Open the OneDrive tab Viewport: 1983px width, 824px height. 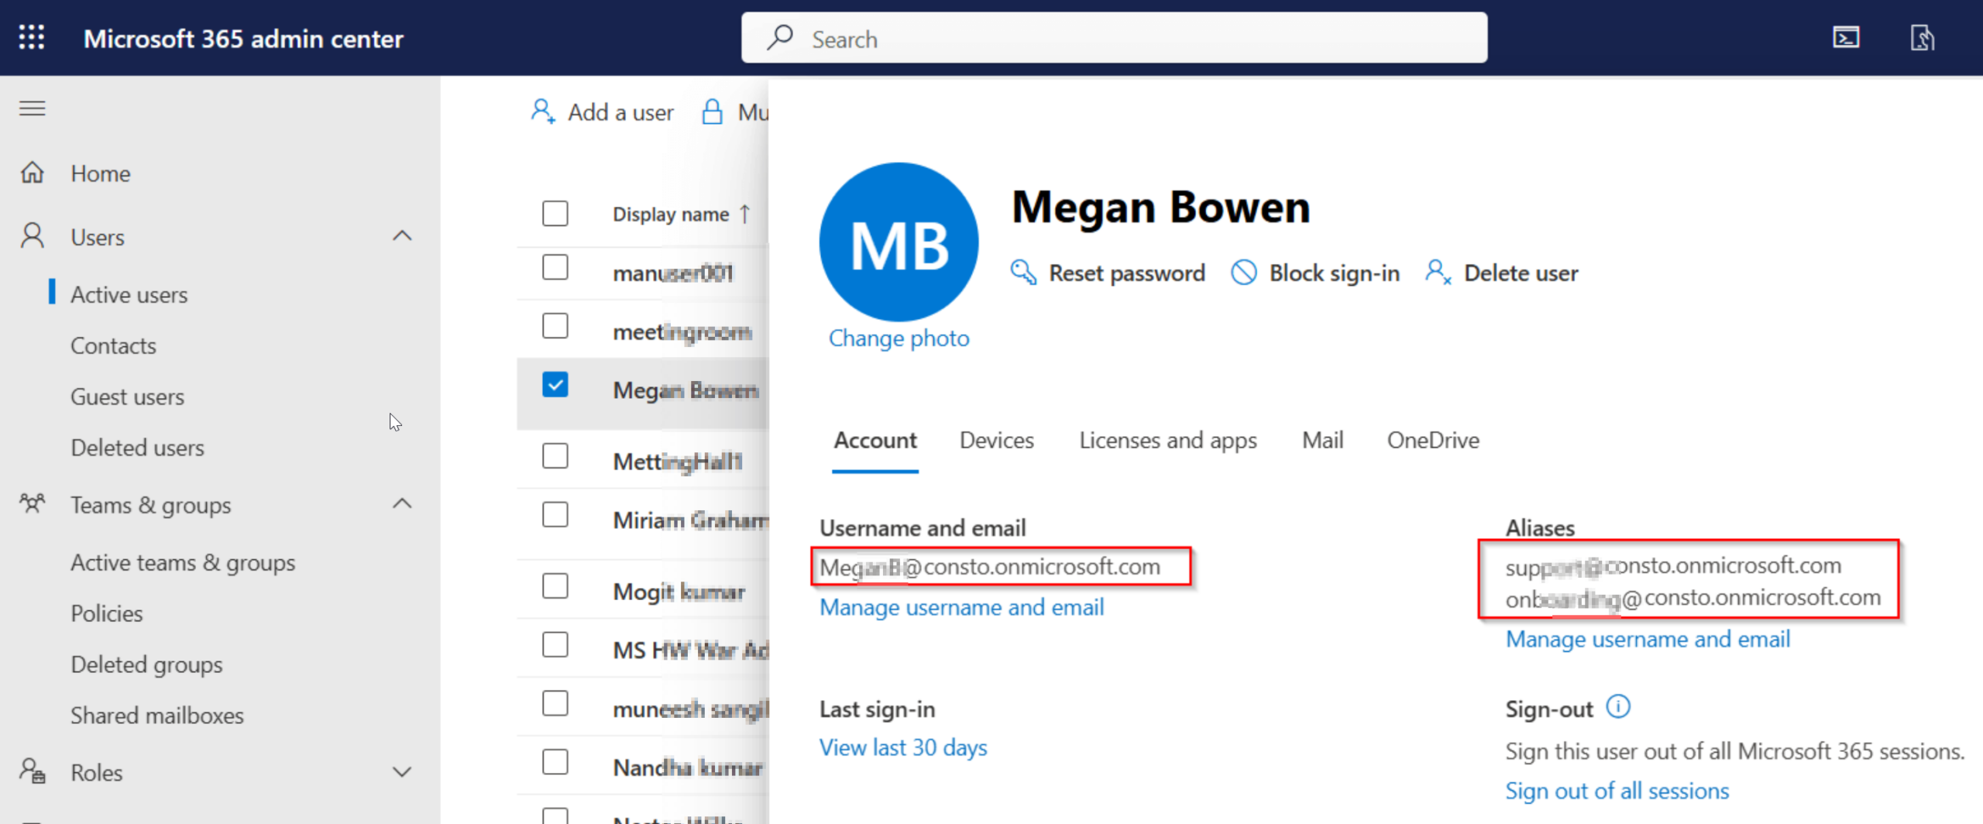pyautogui.click(x=1433, y=440)
